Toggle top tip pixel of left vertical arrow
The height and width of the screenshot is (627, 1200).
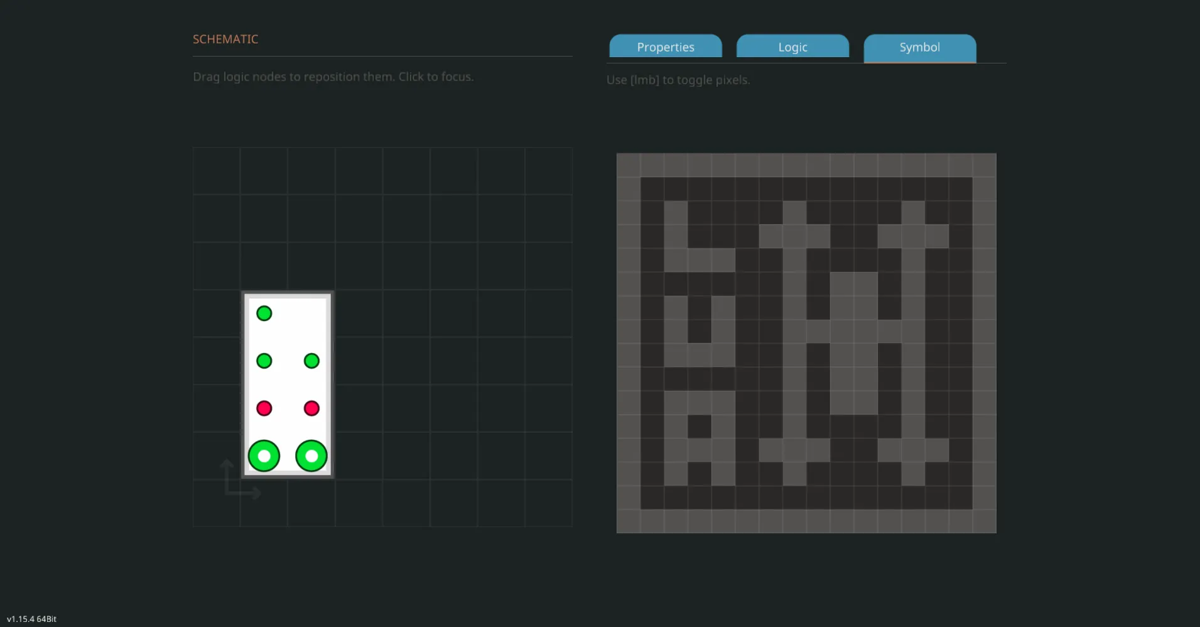[794, 213]
